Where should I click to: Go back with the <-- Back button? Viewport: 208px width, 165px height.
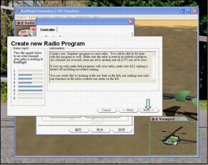coord(128,110)
